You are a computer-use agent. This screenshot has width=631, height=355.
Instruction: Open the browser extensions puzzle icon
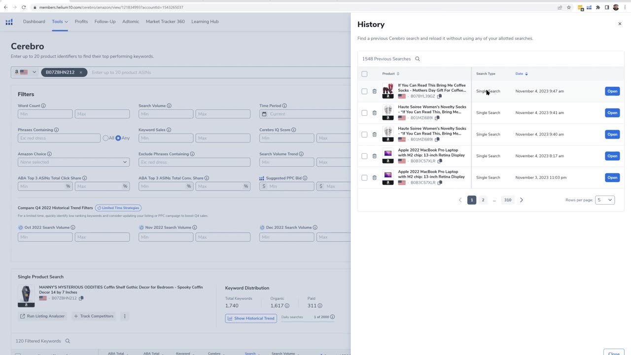pyautogui.click(x=598, y=7)
